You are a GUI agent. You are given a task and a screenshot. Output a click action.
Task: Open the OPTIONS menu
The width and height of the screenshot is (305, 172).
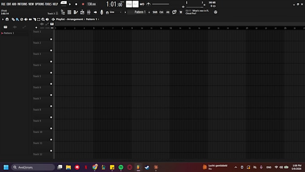click(39, 4)
